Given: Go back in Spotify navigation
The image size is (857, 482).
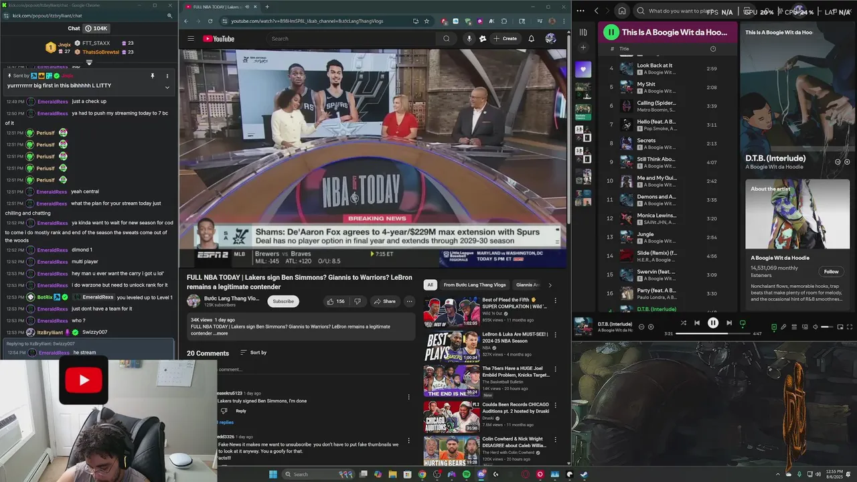Looking at the screenshot, I should [597, 11].
